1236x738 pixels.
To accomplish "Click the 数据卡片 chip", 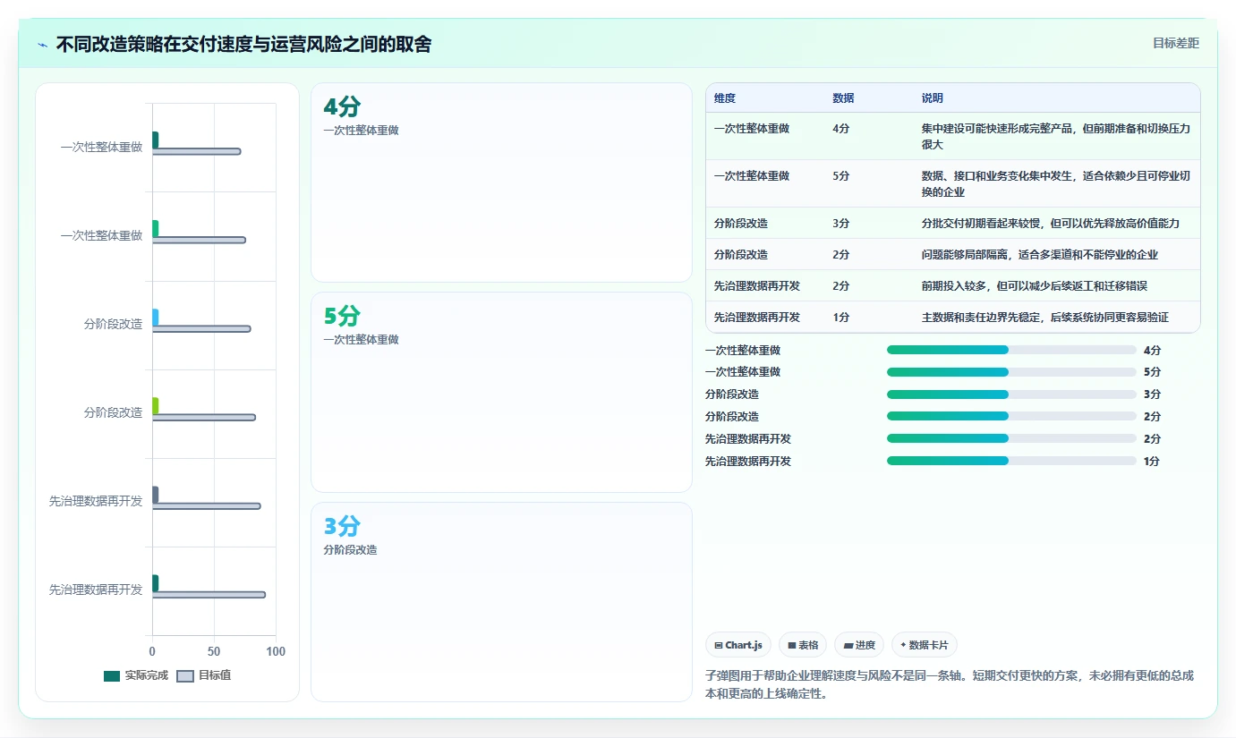I will pyautogui.click(x=925, y=645).
